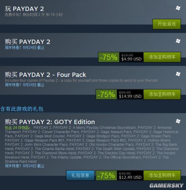The image size is (186, 190).
Task: Click the $12.49 USD price box
Action: coord(130,175)
